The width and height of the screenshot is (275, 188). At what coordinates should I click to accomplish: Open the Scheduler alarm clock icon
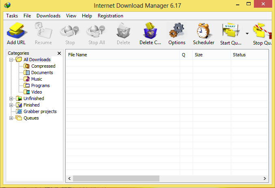pos(203,30)
